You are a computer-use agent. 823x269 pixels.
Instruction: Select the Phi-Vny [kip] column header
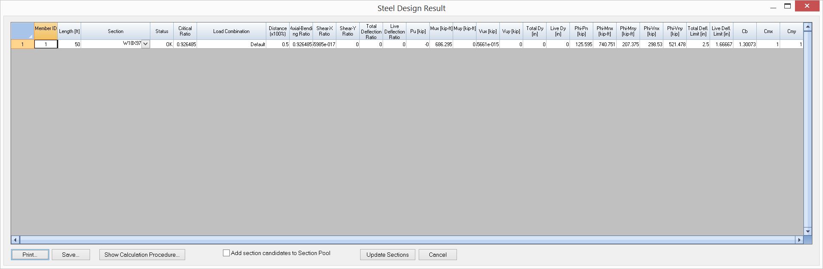point(675,31)
